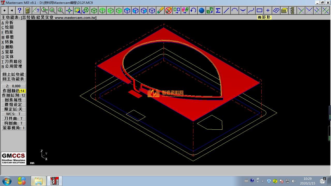Open the WCS: T selector
This screenshot has height=186, width=331.
(x=13, y=114)
